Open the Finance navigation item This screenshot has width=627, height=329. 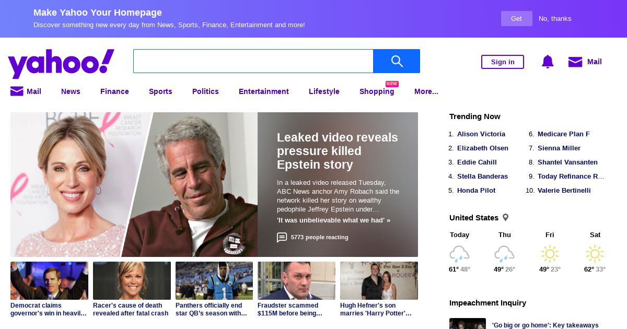click(x=114, y=91)
